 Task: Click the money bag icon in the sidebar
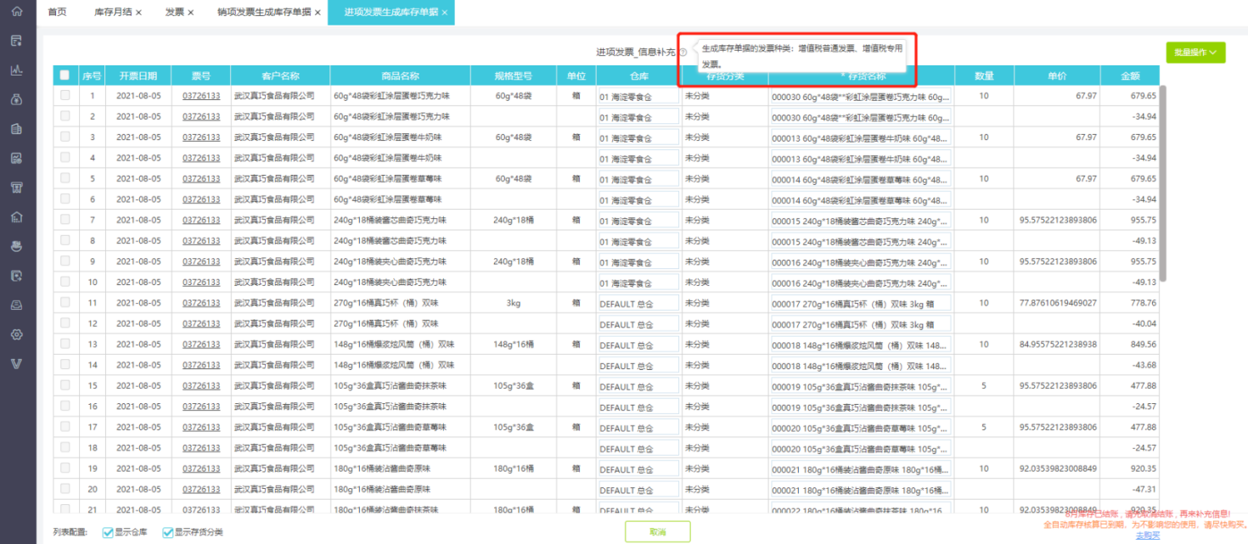coord(16,99)
